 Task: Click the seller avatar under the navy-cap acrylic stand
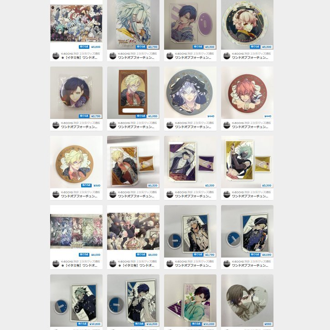point(227,263)
